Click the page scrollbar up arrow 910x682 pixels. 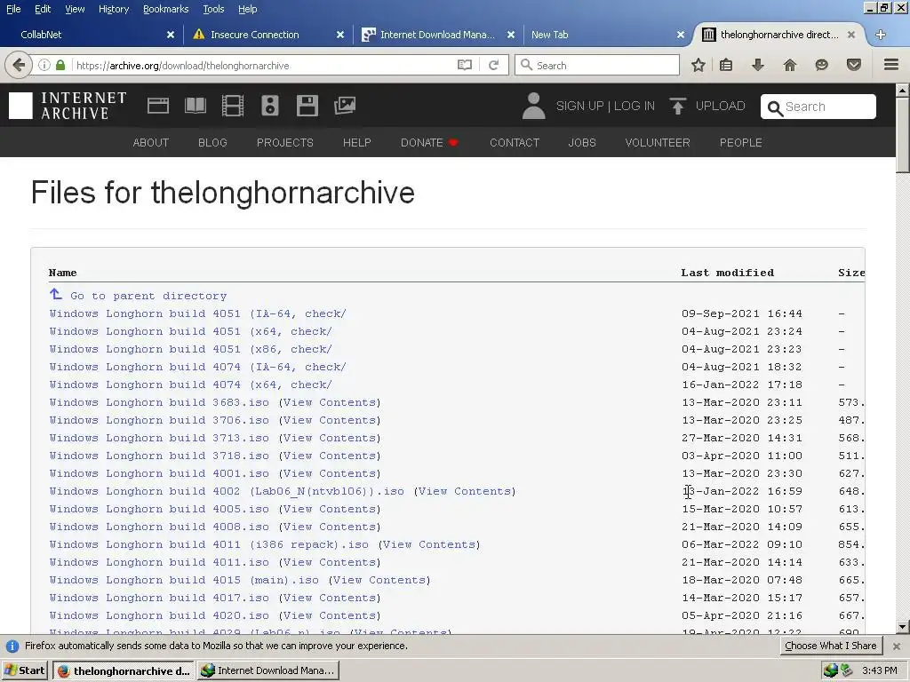[x=903, y=90]
